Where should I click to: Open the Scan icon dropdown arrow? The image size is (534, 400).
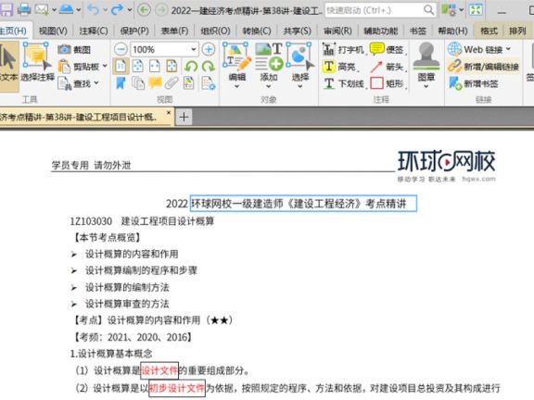click(79, 10)
